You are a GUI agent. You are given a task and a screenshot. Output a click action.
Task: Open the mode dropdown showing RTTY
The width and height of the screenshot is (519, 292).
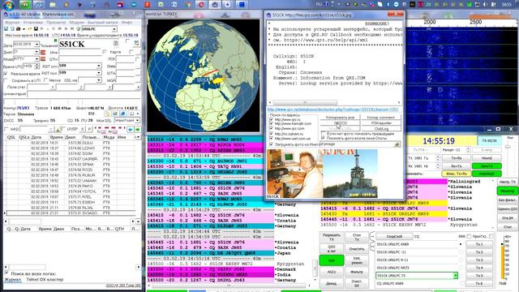click(36, 59)
